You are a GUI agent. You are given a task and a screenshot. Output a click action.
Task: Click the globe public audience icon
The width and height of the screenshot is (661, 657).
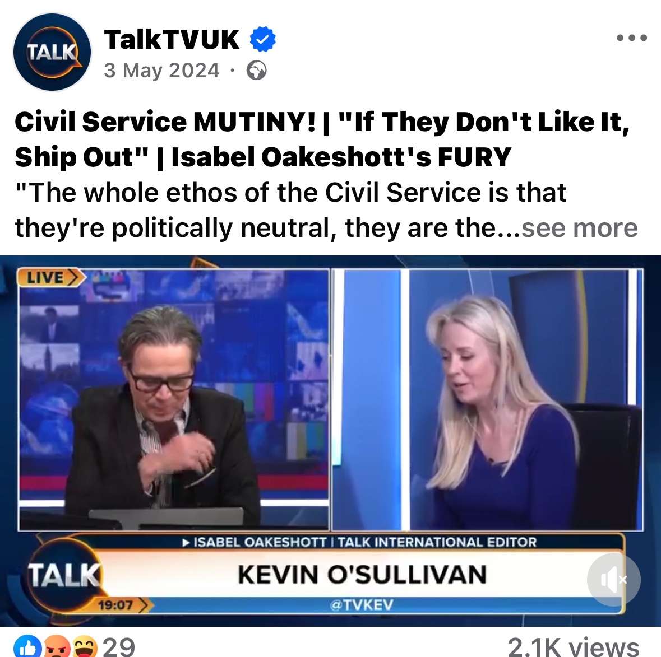[256, 71]
